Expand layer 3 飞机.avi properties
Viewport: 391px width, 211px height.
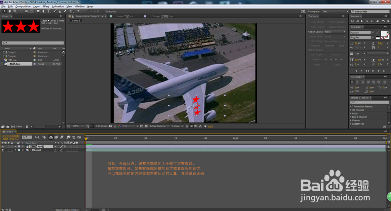pyautogui.click(x=16, y=150)
